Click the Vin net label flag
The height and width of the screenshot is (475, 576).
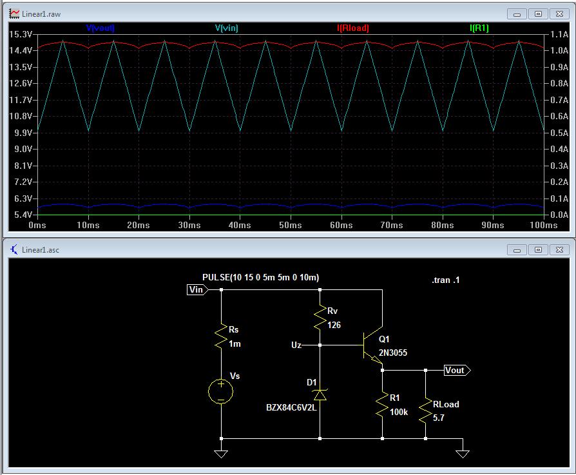196,290
